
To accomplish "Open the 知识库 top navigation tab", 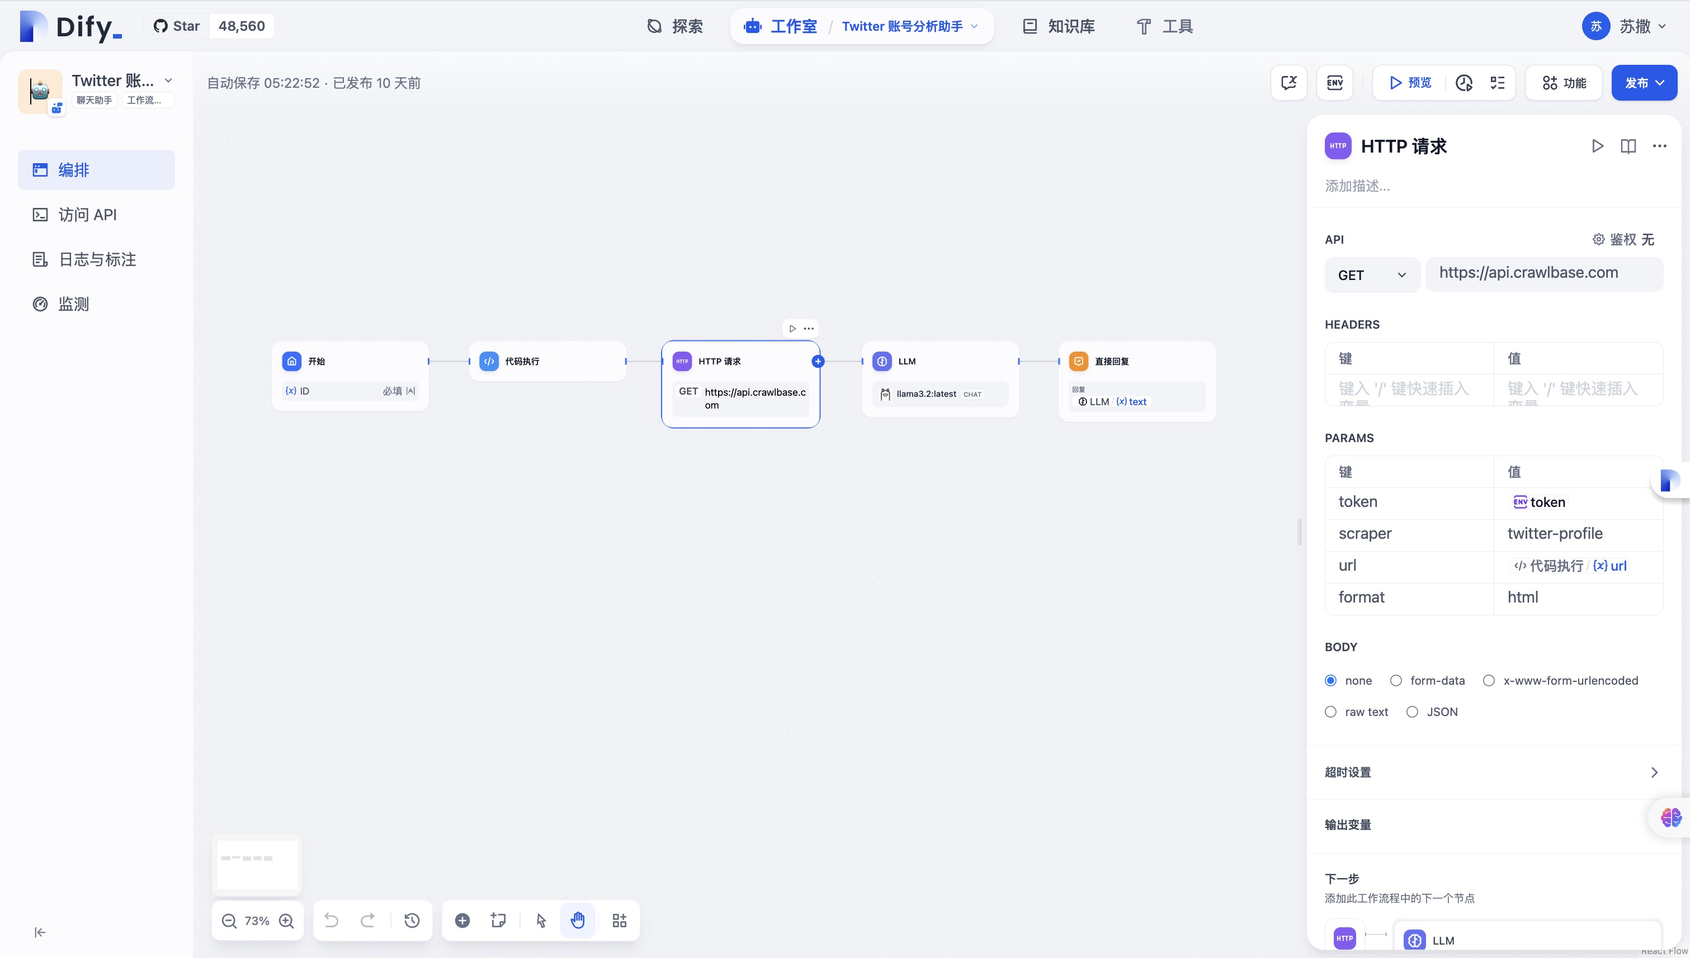I will point(1059,26).
